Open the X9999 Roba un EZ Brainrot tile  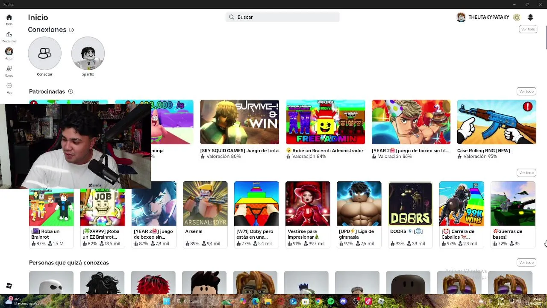tap(103, 214)
